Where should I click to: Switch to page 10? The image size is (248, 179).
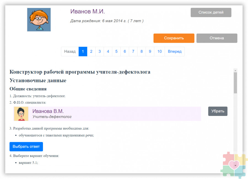pyautogui.click(x=160, y=51)
